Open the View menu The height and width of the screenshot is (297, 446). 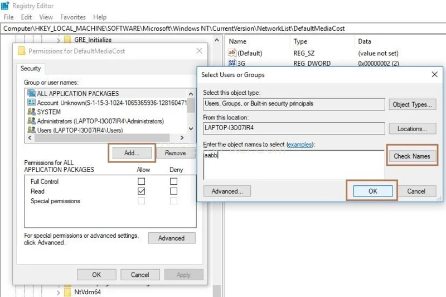46,17
